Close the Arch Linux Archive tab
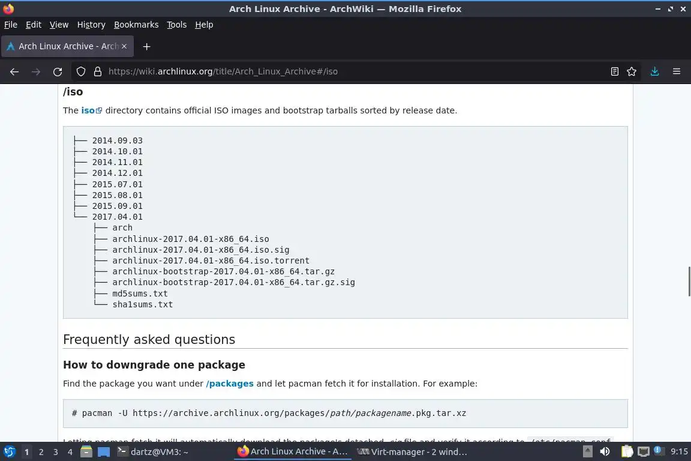The width and height of the screenshot is (691, 461). (x=124, y=46)
